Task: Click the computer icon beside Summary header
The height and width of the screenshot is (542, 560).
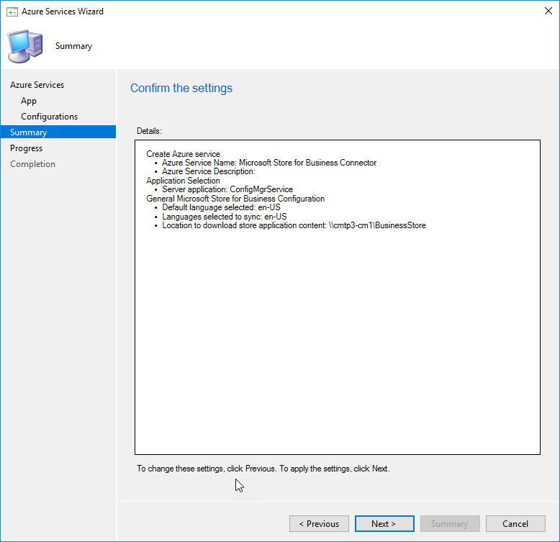Action: (25, 46)
